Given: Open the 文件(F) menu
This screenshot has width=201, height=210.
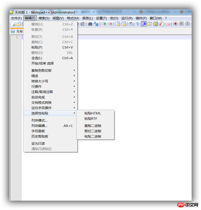Looking at the screenshot, I should click(x=16, y=18).
